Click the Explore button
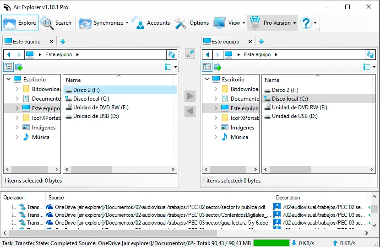The height and width of the screenshot is (247, 380). coord(20,23)
